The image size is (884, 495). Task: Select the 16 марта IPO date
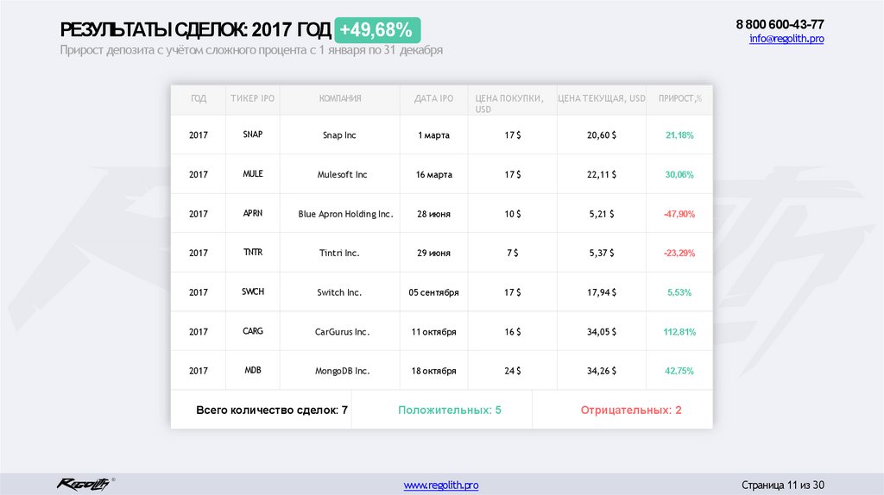433,174
